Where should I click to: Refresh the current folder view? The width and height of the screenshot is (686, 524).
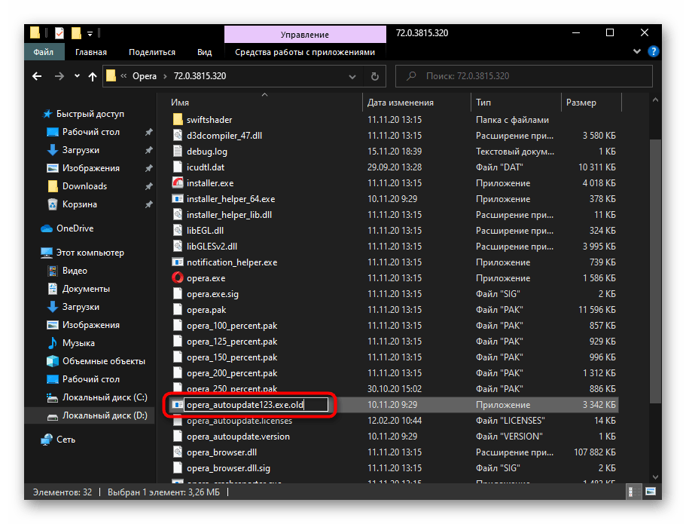(x=378, y=76)
